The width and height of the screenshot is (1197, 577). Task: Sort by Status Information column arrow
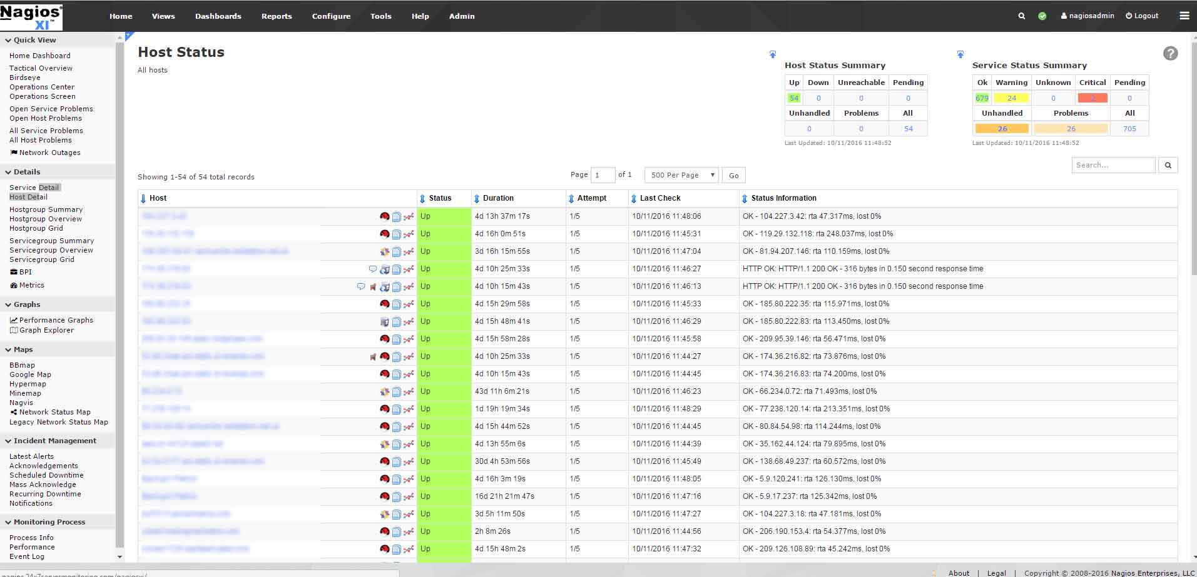tap(745, 198)
